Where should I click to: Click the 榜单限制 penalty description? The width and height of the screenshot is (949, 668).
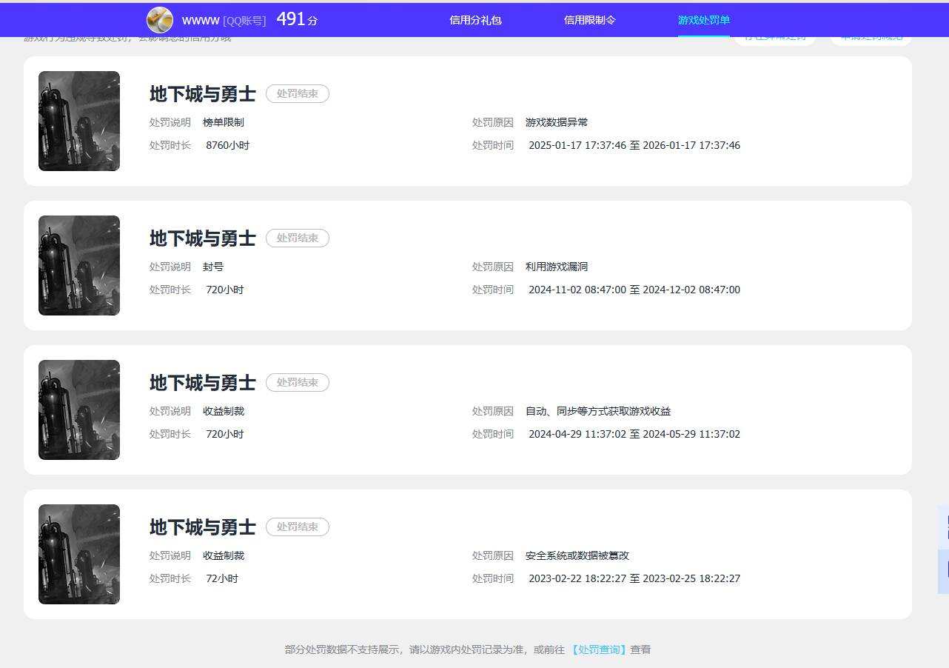pos(224,122)
